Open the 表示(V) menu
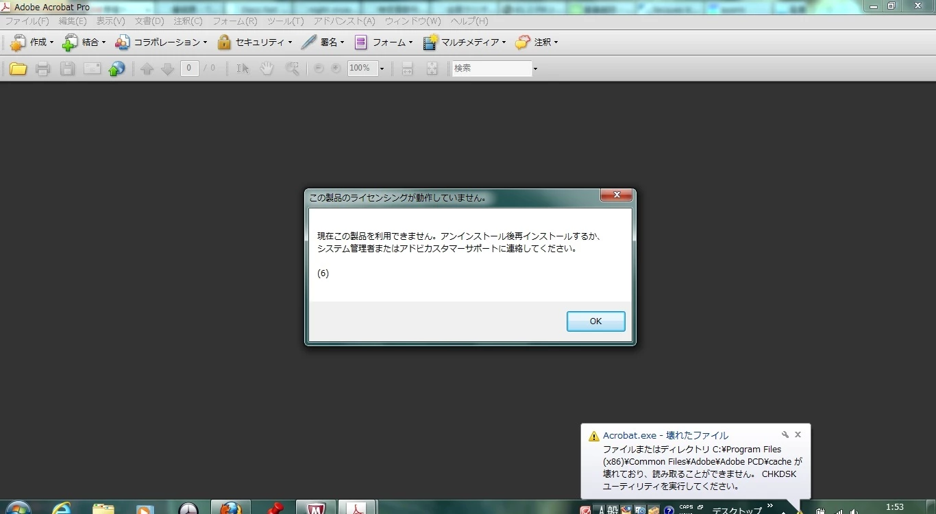Image resolution: width=936 pixels, height=514 pixels. 110,21
